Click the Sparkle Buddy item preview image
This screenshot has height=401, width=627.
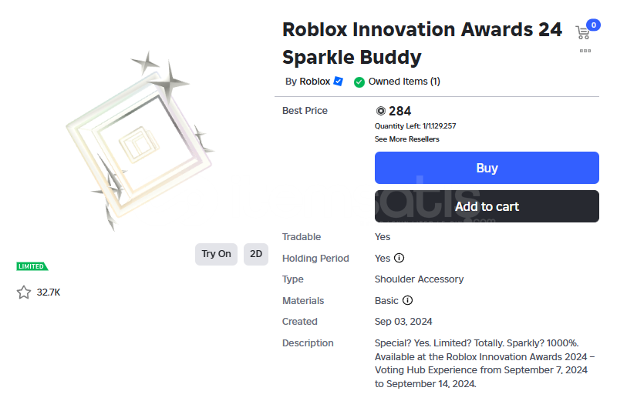139,142
